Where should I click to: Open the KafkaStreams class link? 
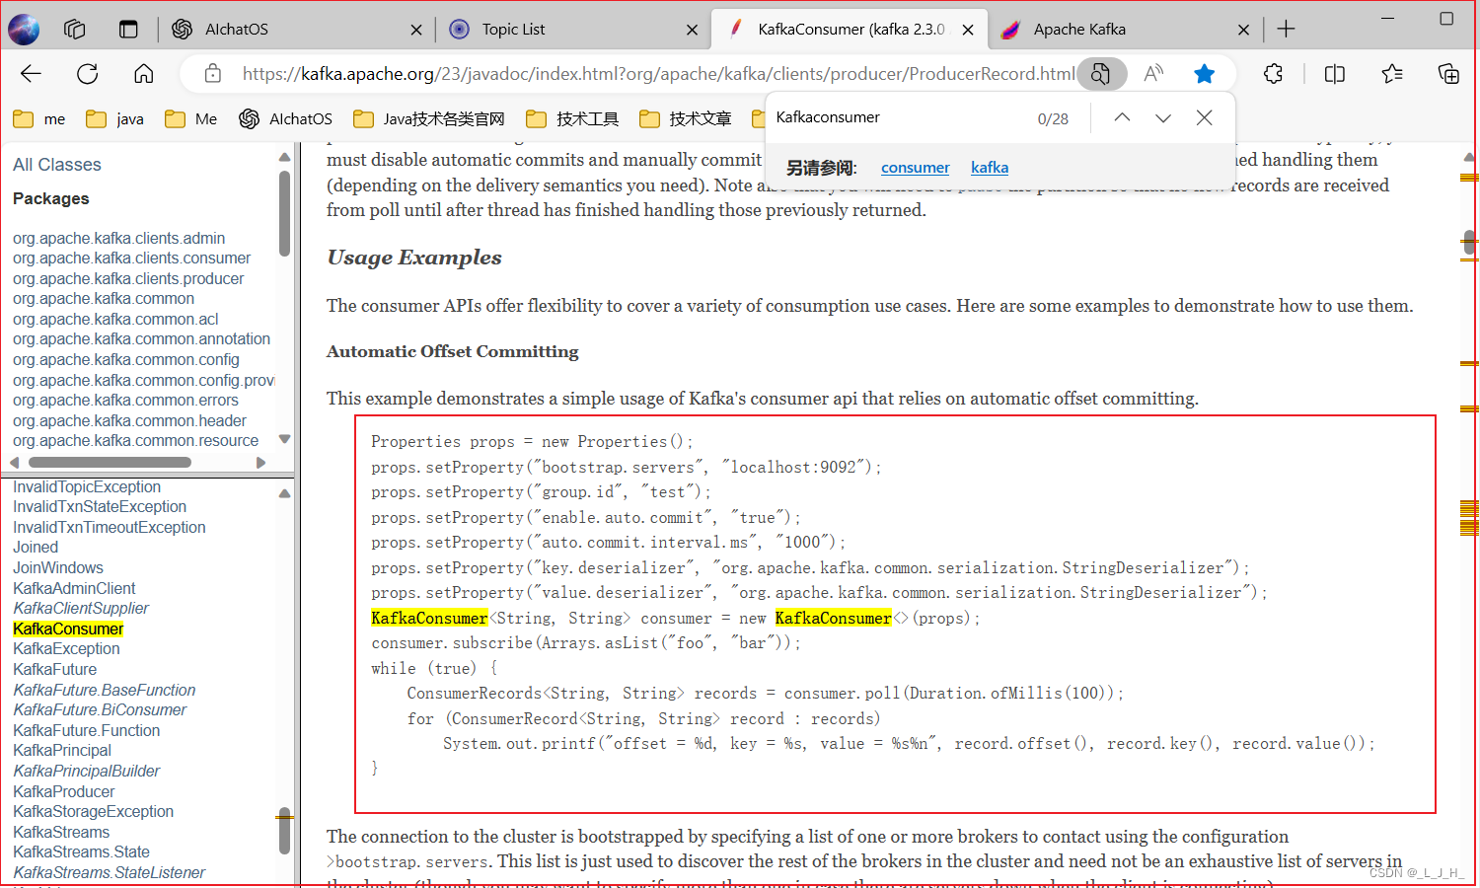61,833
